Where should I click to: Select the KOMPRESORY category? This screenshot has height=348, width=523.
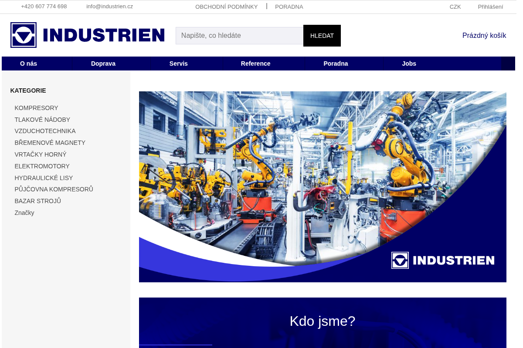tap(36, 108)
